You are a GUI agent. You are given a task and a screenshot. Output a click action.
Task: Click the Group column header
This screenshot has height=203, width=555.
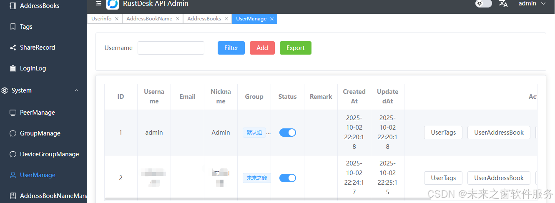click(x=254, y=96)
